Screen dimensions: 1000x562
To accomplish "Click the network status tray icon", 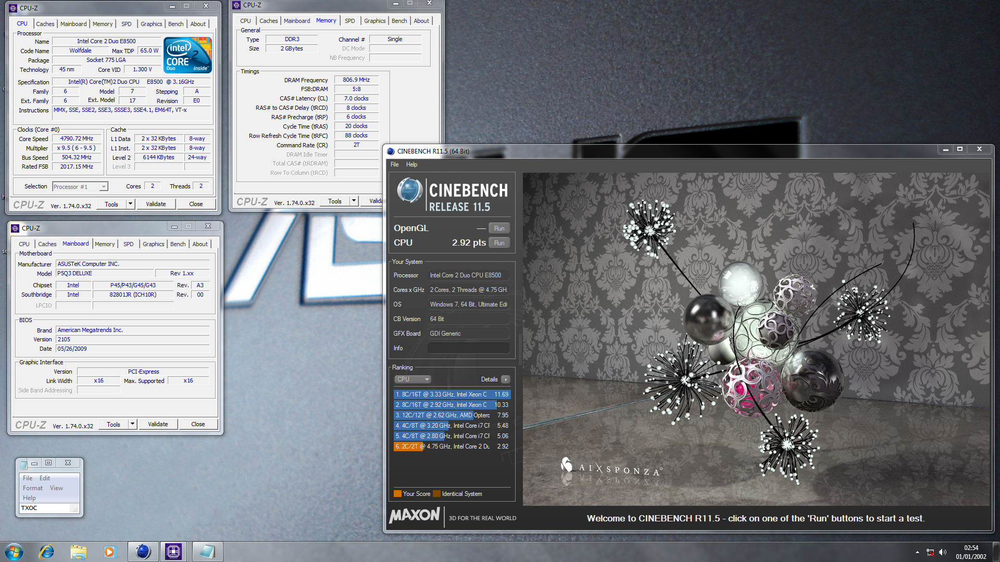I will (x=930, y=552).
